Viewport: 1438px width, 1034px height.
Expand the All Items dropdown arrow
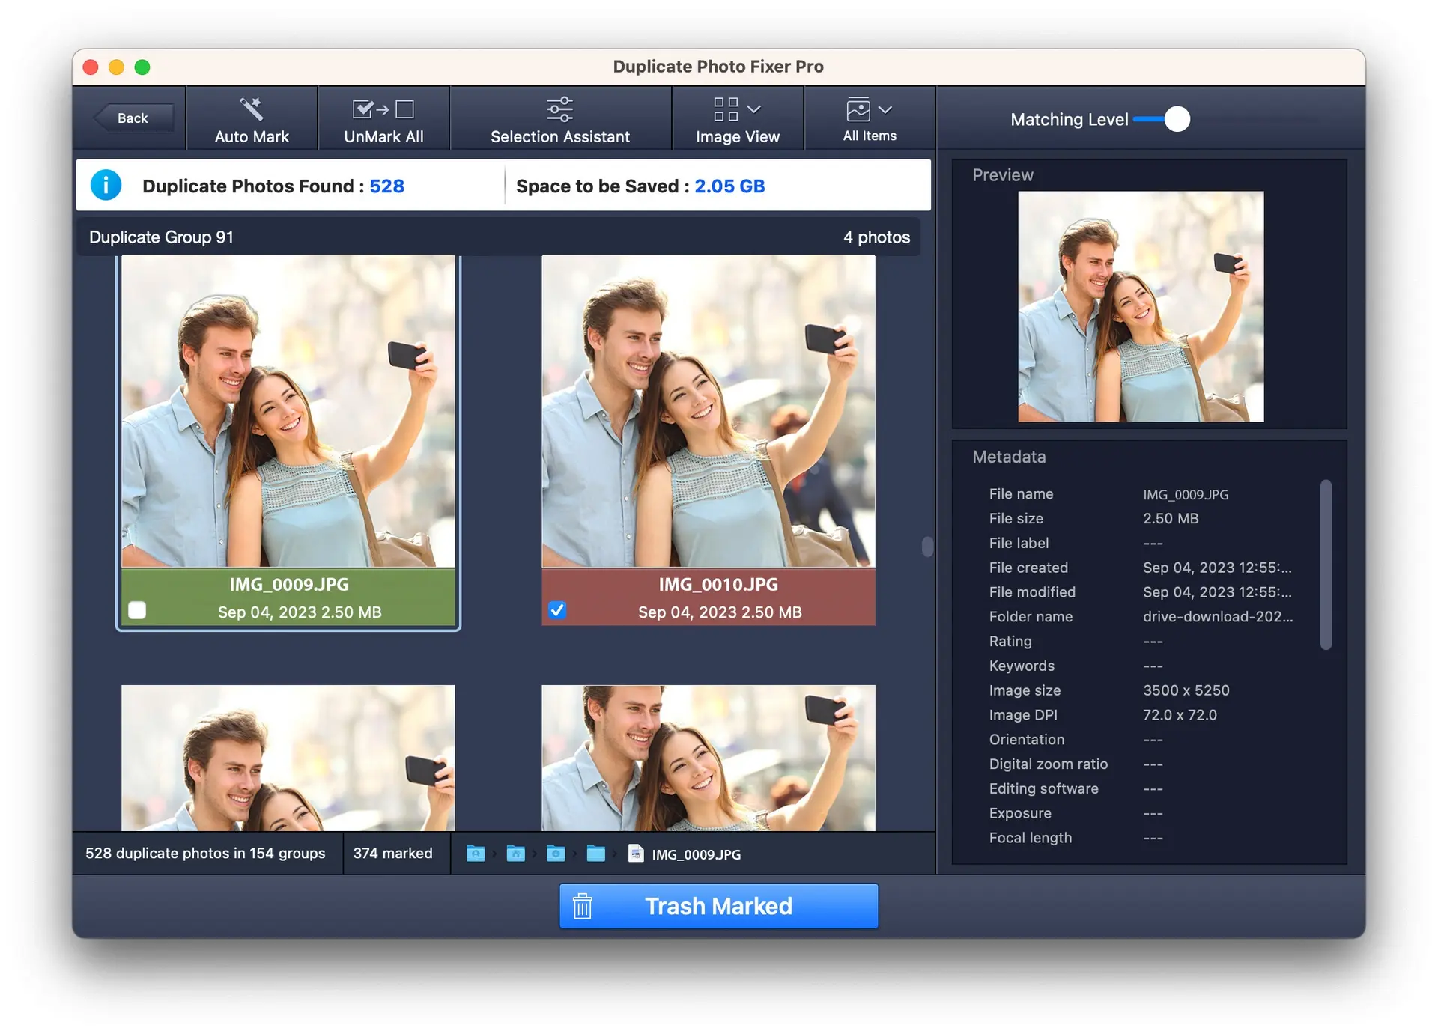885,109
